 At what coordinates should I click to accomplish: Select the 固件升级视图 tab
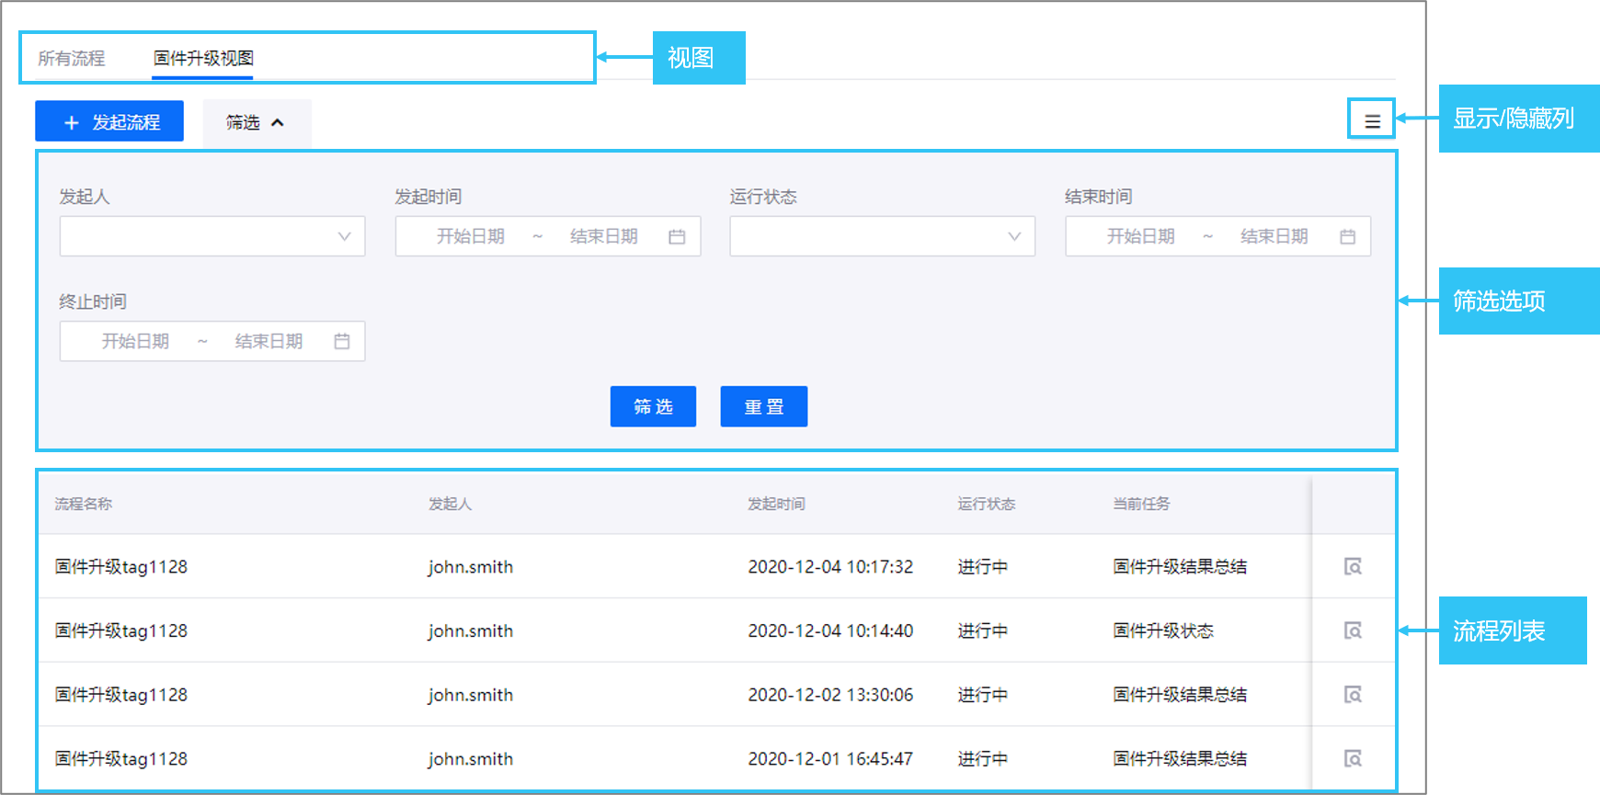pos(203,59)
